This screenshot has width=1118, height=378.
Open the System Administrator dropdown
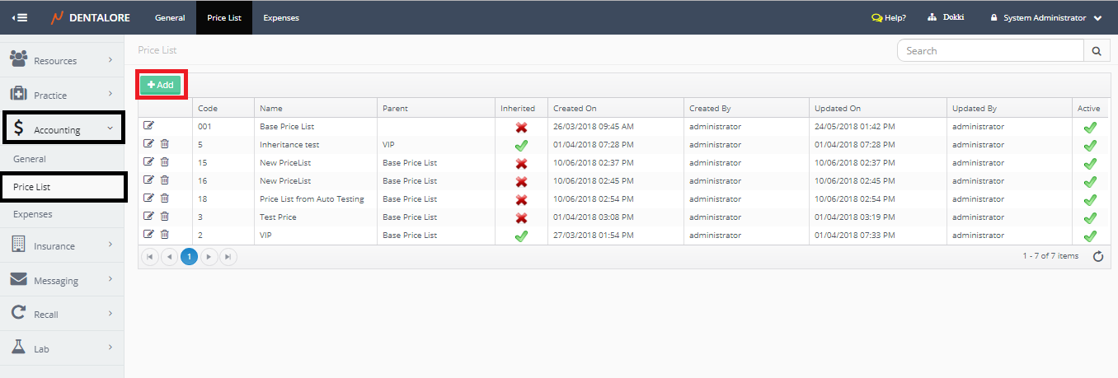point(1046,17)
